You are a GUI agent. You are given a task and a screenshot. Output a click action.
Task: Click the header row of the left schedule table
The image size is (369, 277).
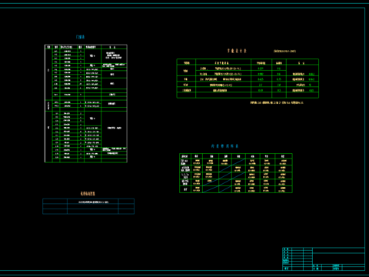[x=86, y=47]
